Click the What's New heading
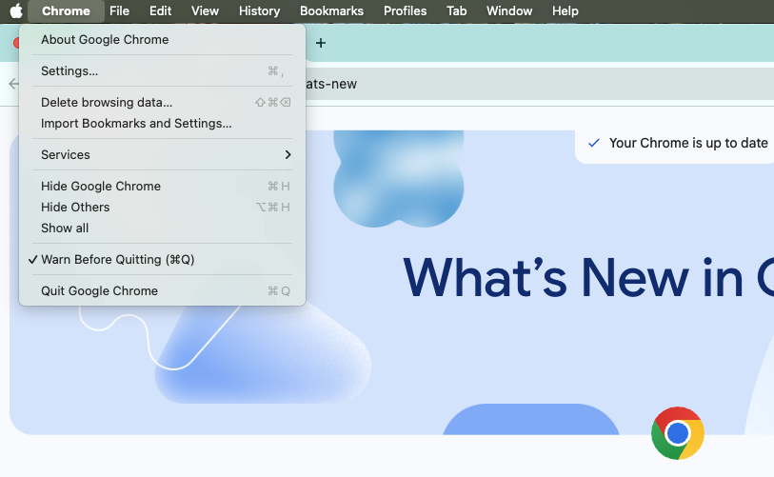774x477 pixels. [x=588, y=277]
